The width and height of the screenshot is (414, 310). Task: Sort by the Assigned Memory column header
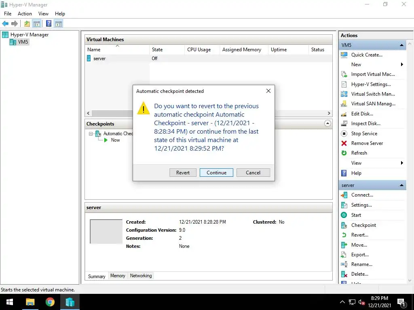point(244,50)
